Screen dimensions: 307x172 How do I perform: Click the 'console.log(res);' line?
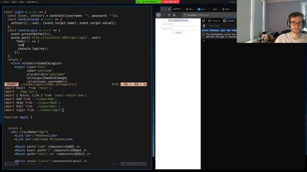click(x=33, y=49)
